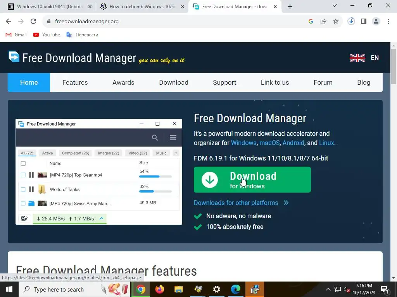Open the EN language selector
Viewport: 397px width, 297px height.
364,58
